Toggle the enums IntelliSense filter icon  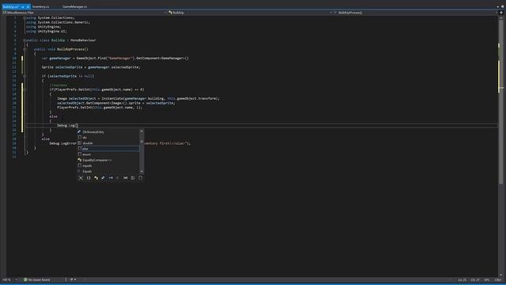[126, 177]
